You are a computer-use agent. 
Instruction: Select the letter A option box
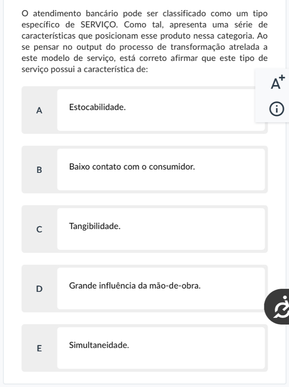40,111
